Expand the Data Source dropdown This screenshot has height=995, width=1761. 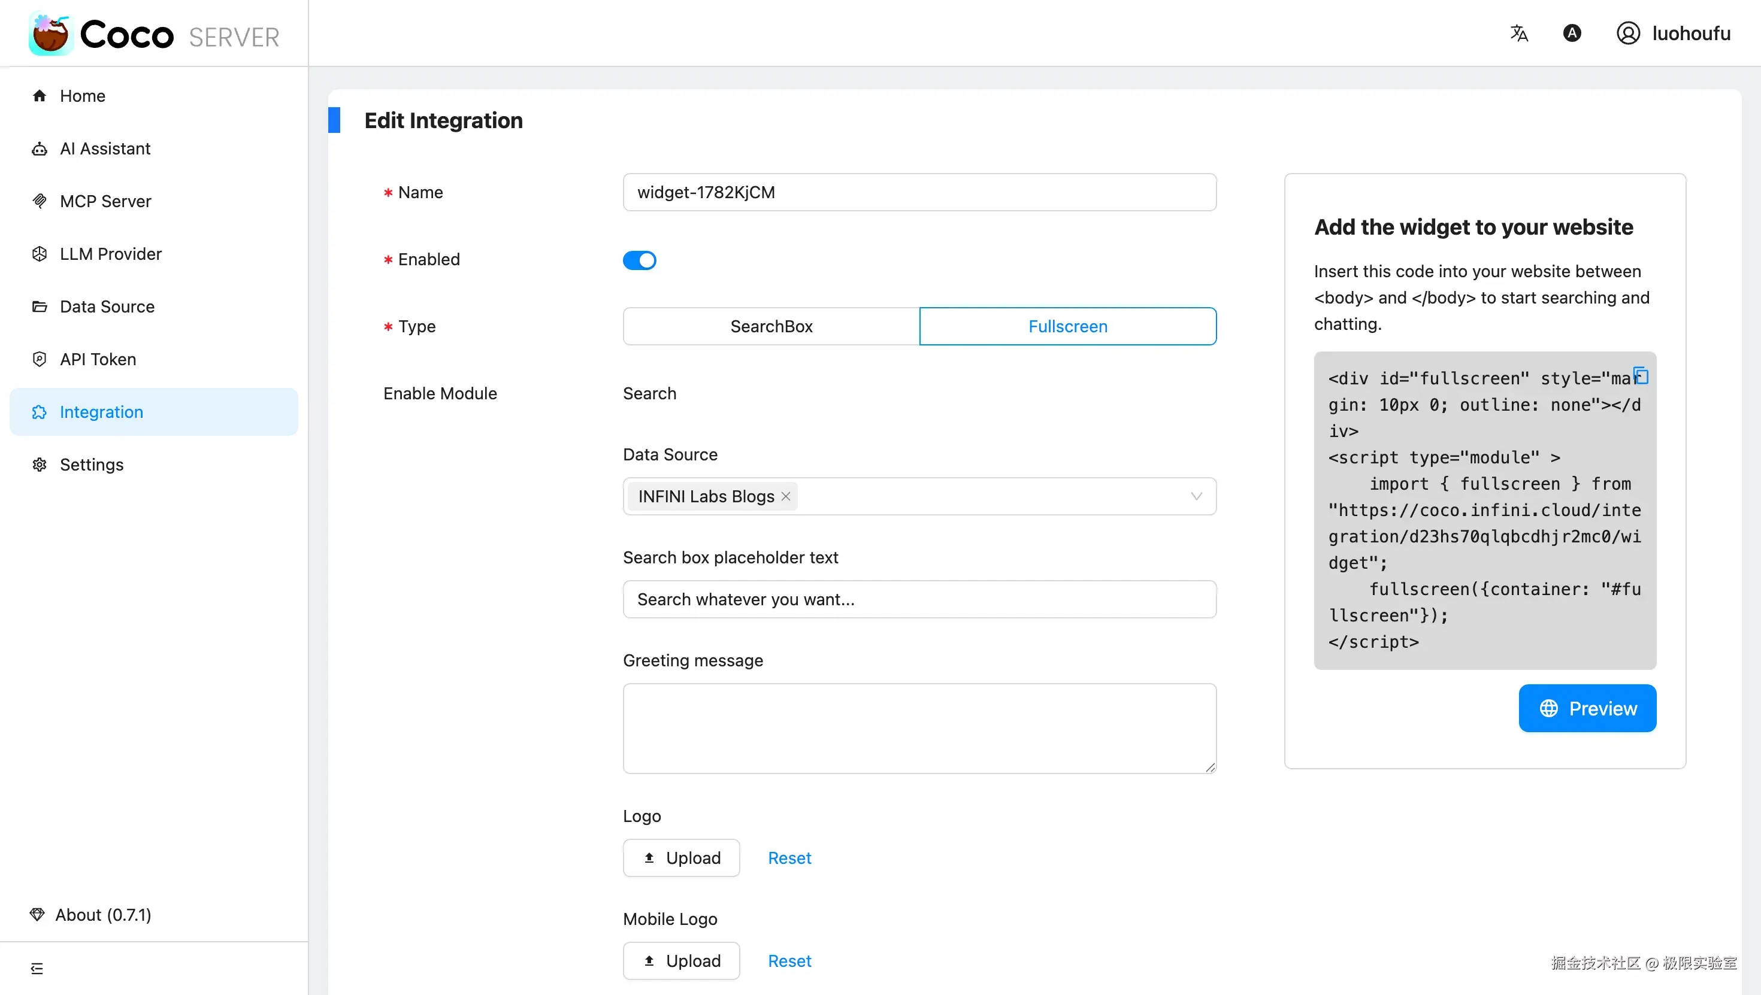[1196, 496]
